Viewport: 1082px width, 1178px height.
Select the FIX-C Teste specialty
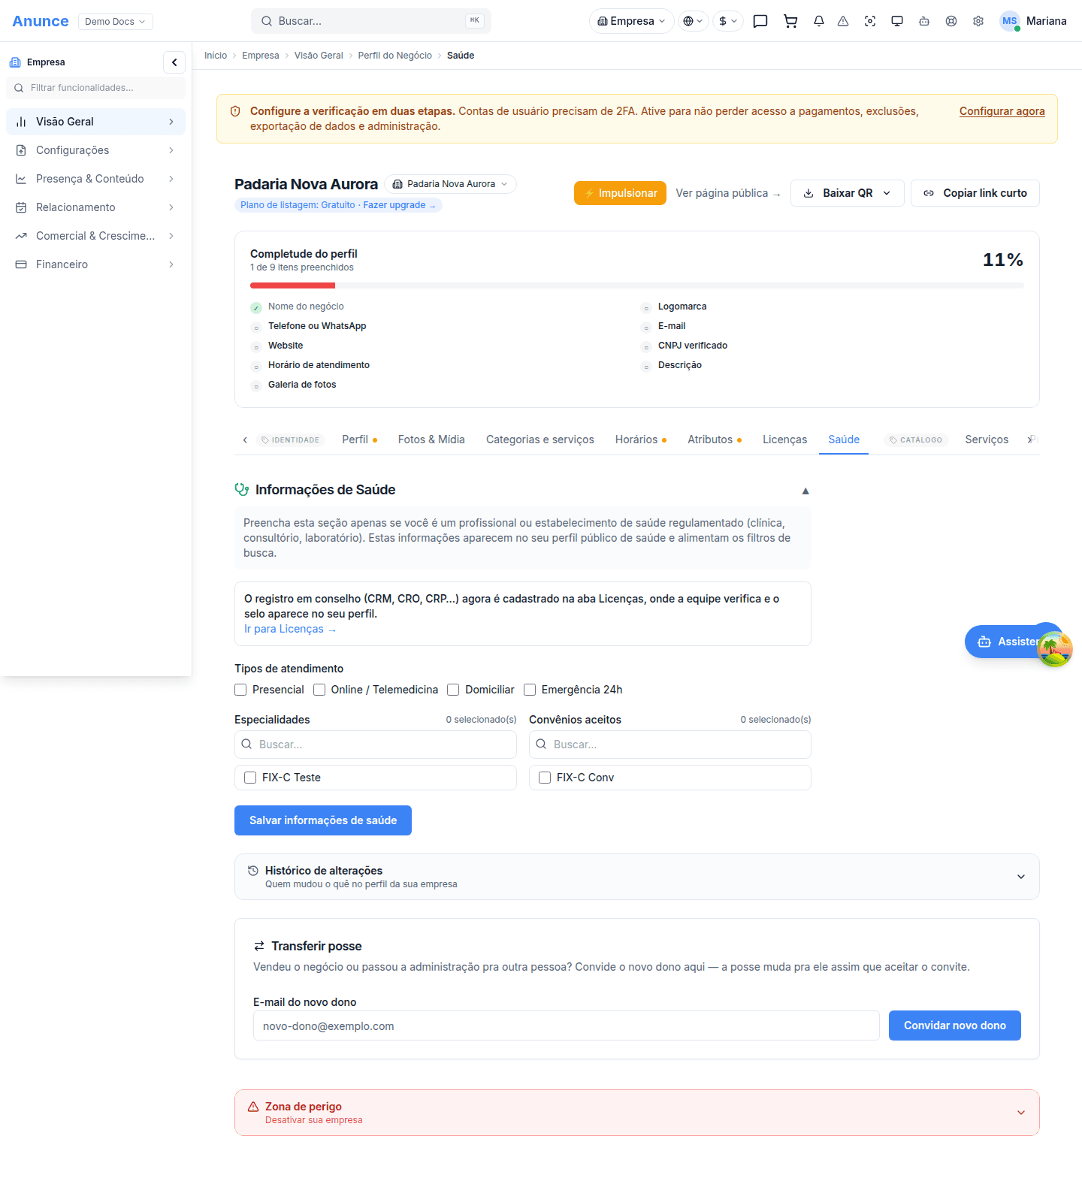pyautogui.click(x=250, y=778)
